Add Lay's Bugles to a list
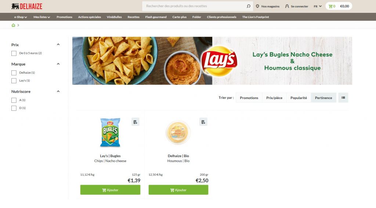 point(135,122)
